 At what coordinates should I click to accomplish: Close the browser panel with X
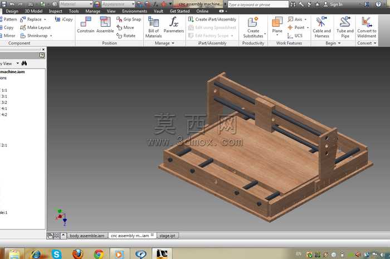43,49
